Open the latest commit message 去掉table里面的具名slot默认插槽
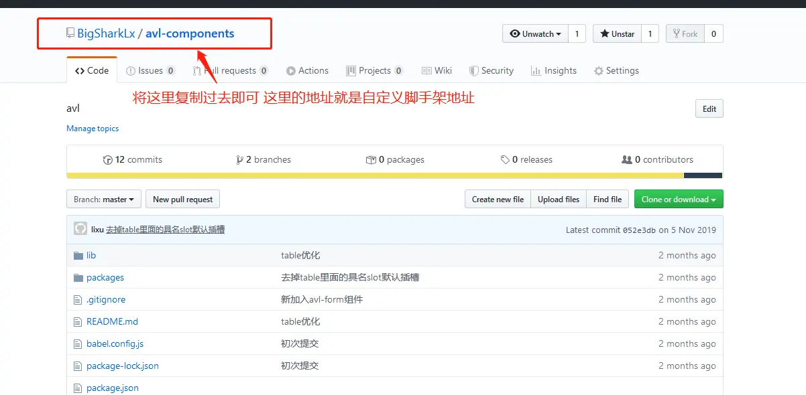Screen dimensions: 806x395 [165, 230]
